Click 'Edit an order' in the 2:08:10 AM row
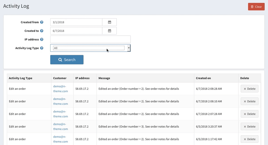268x145 pixels. [x=17, y=101]
